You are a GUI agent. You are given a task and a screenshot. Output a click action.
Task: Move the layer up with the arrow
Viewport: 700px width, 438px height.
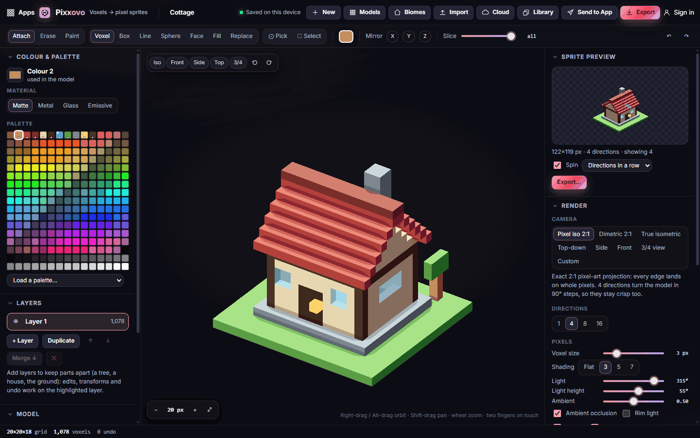[x=90, y=341]
